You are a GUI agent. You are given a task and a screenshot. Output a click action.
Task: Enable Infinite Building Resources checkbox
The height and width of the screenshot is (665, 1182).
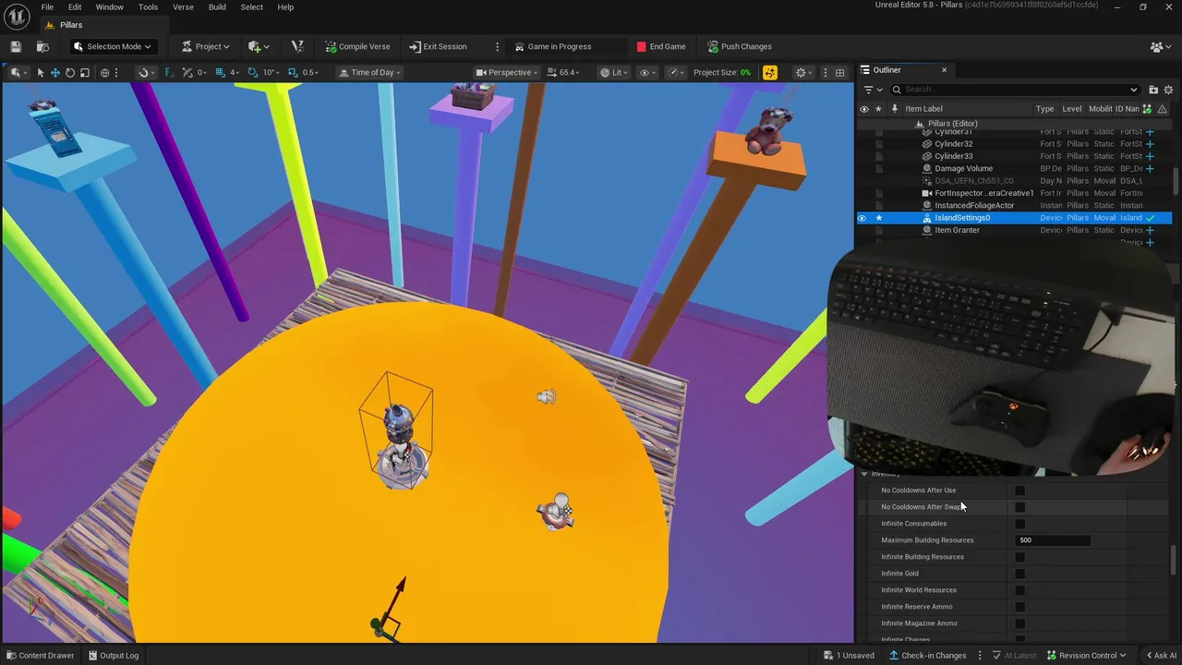pyautogui.click(x=1019, y=557)
